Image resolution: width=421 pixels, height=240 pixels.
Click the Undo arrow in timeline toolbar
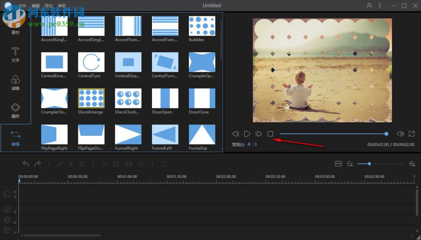click(26, 164)
